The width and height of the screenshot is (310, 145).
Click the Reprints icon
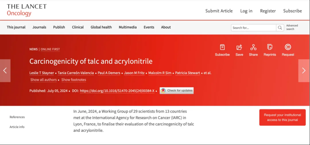click(x=270, y=47)
